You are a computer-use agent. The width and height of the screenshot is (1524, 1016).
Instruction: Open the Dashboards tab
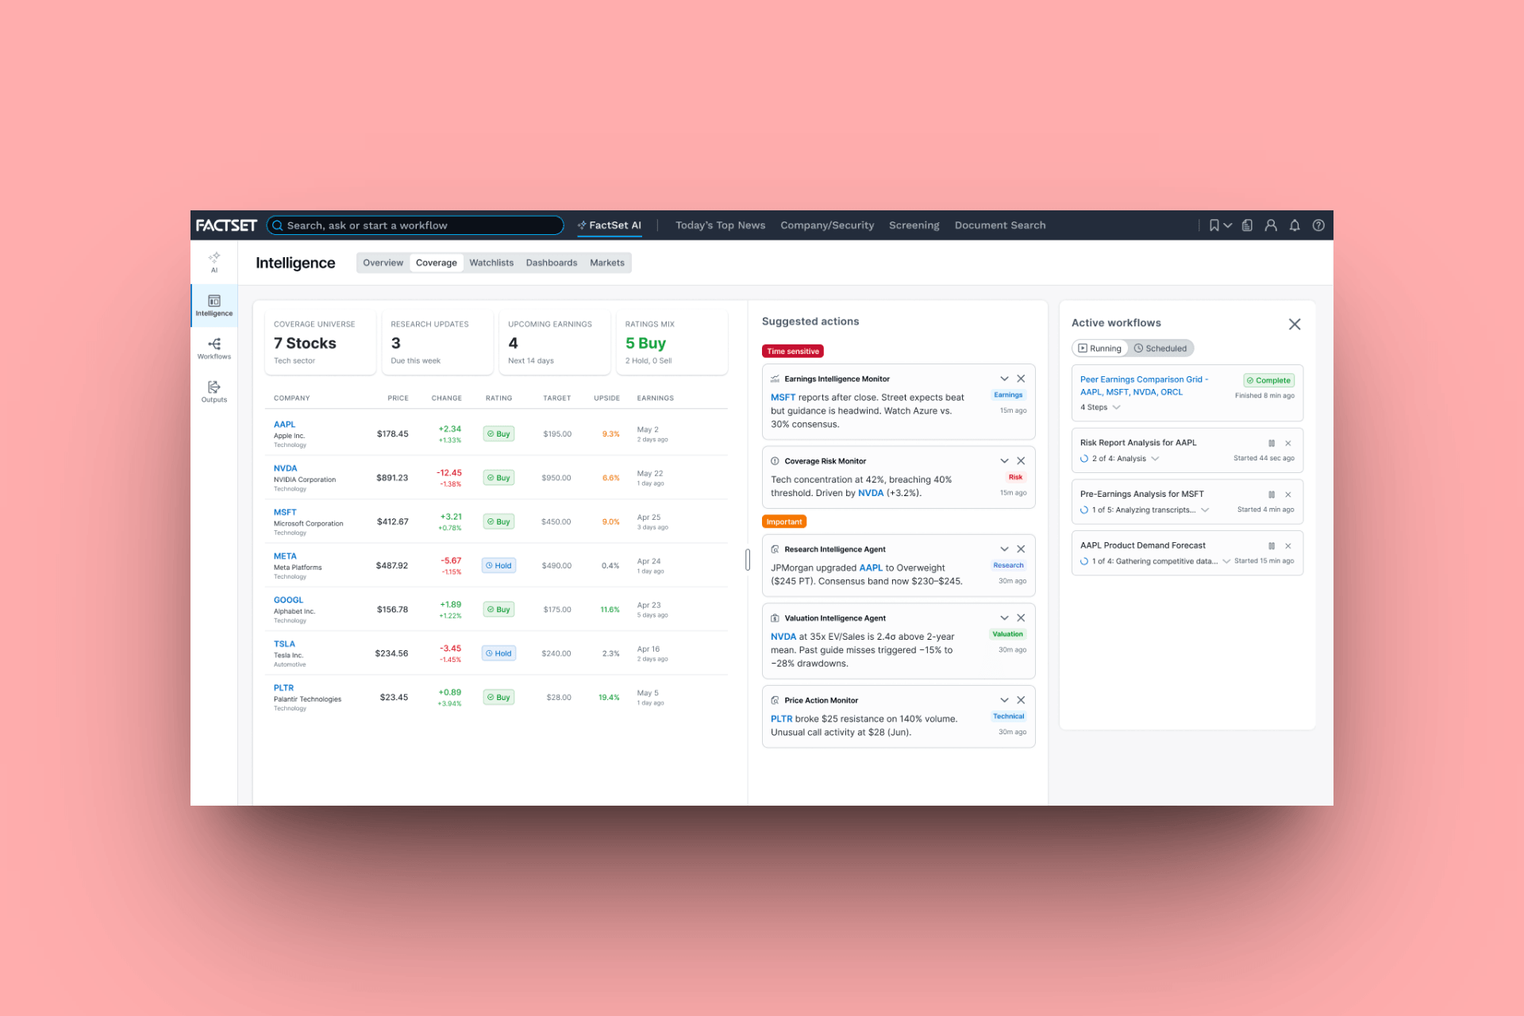click(552, 263)
